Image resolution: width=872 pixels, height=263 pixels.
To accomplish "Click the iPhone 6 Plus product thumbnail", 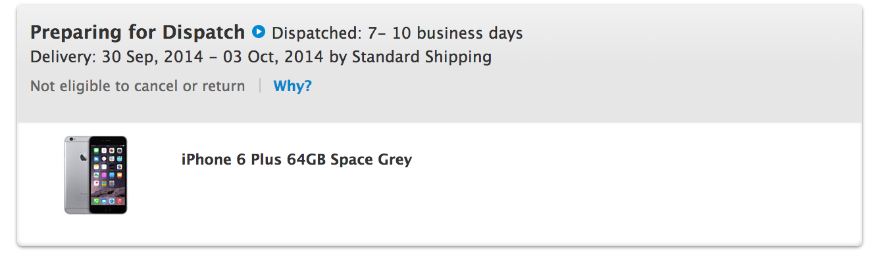I will tap(95, 174).
